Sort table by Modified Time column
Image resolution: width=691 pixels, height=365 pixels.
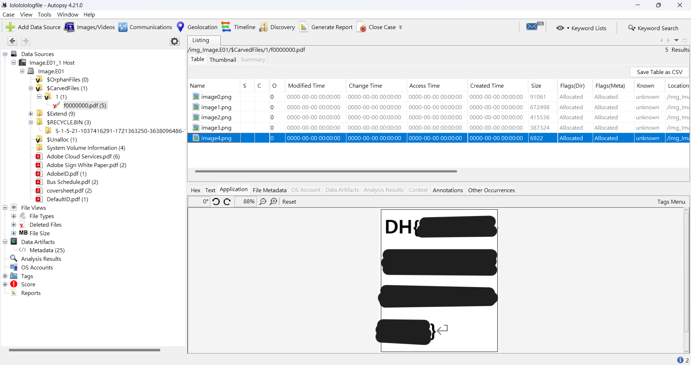click(315, 86)
